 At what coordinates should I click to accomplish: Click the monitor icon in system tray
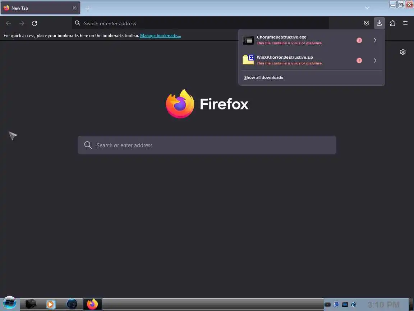tap(345, 305)
